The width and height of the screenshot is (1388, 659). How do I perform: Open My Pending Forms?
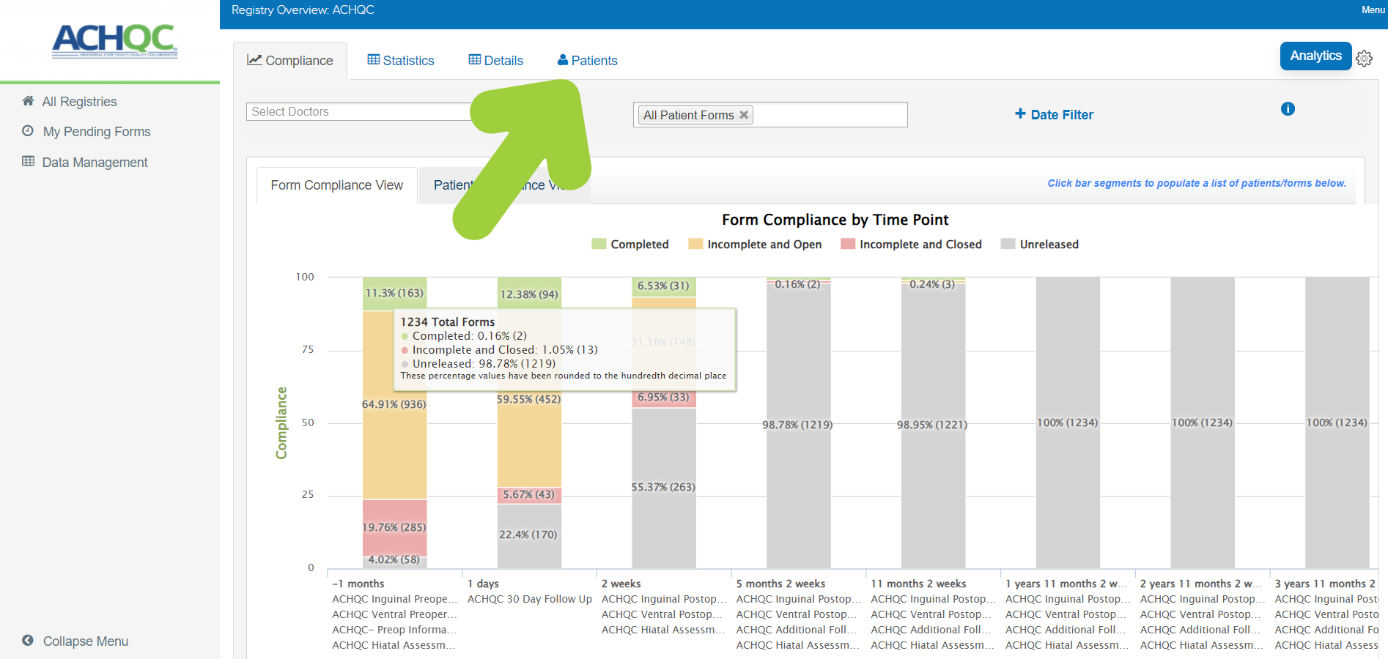[x=97, y=132]
